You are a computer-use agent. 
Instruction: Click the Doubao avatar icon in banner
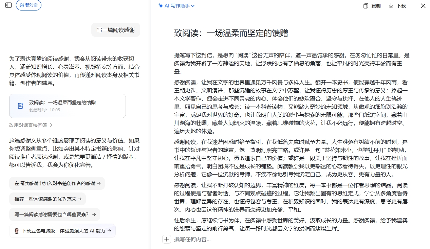click(17, 231)
